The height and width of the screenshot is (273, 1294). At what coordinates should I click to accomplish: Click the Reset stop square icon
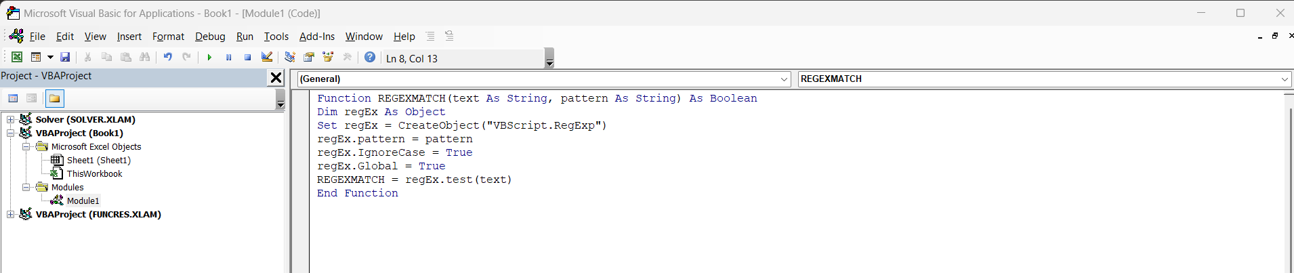click(x=247, y=58)
